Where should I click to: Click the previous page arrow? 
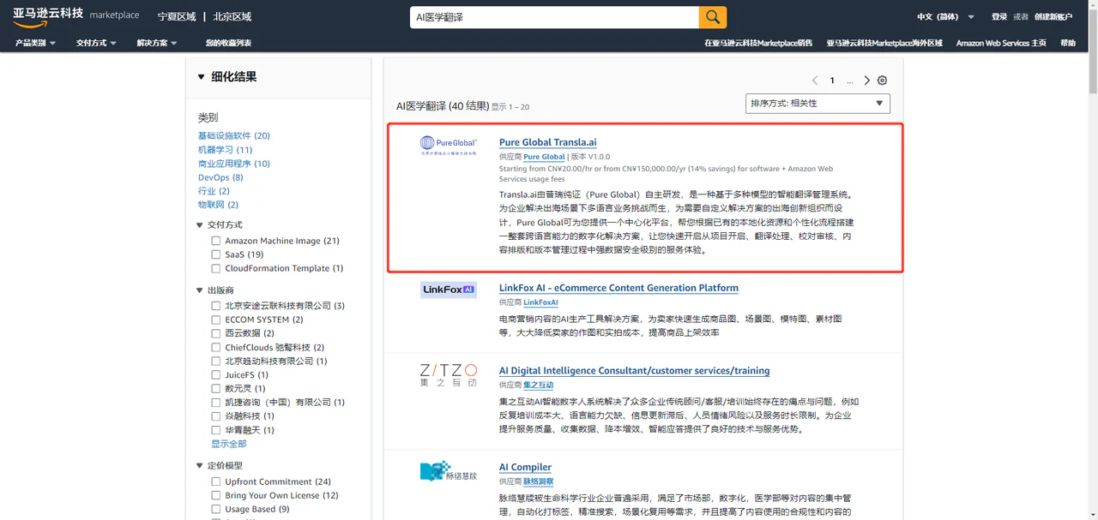(815, 81)
